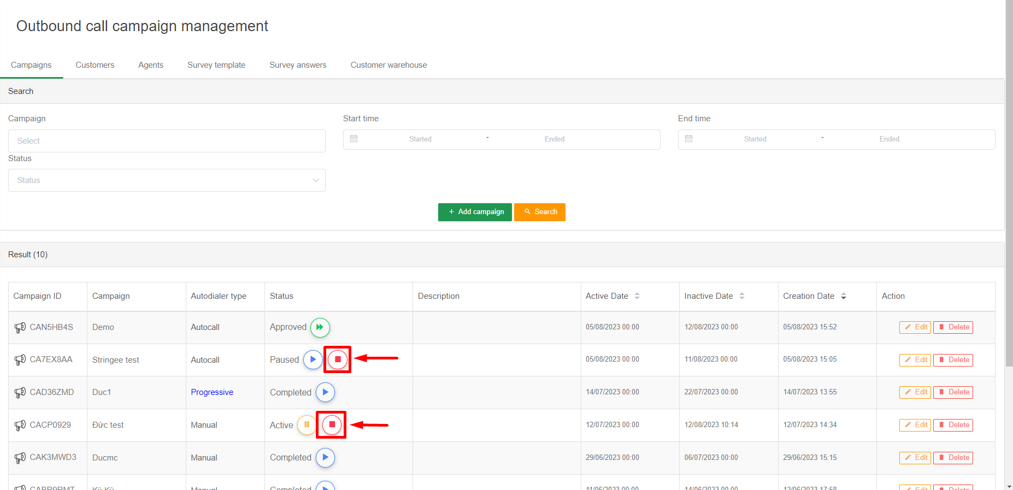Click megaphone icon beside CAN5HB4S
The width and height of the screenshot is (1013, 490).
pos(20,327)
